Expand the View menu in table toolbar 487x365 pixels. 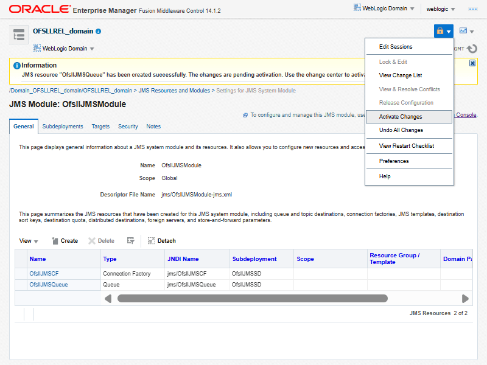29,241
